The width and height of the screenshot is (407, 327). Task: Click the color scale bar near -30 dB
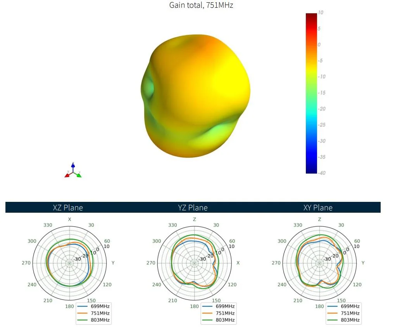pyautogui.click(x=311, y=141)
